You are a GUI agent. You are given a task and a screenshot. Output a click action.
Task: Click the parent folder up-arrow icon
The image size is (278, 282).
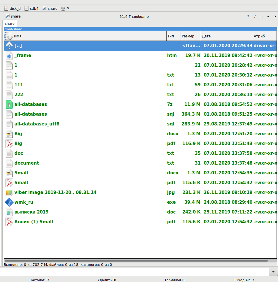coord(10,46)
